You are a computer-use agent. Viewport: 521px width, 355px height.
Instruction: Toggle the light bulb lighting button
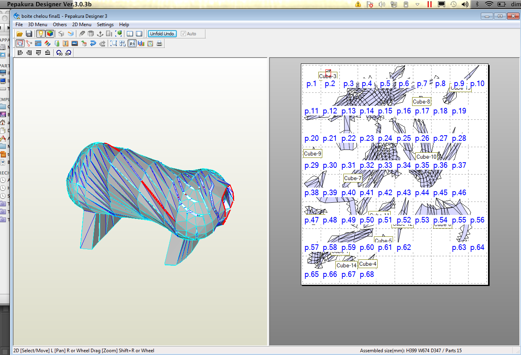click(x=41, y=34)
